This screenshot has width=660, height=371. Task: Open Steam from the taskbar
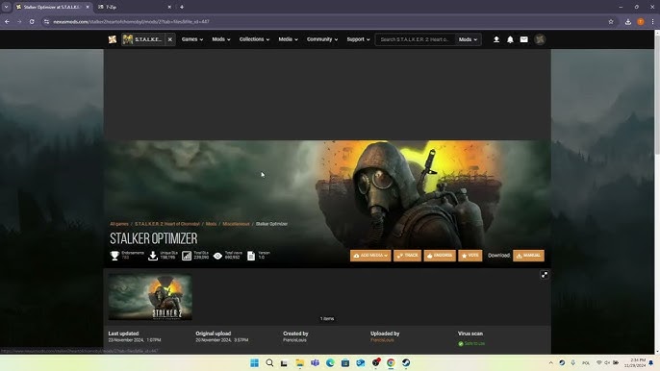click(406, 362)
